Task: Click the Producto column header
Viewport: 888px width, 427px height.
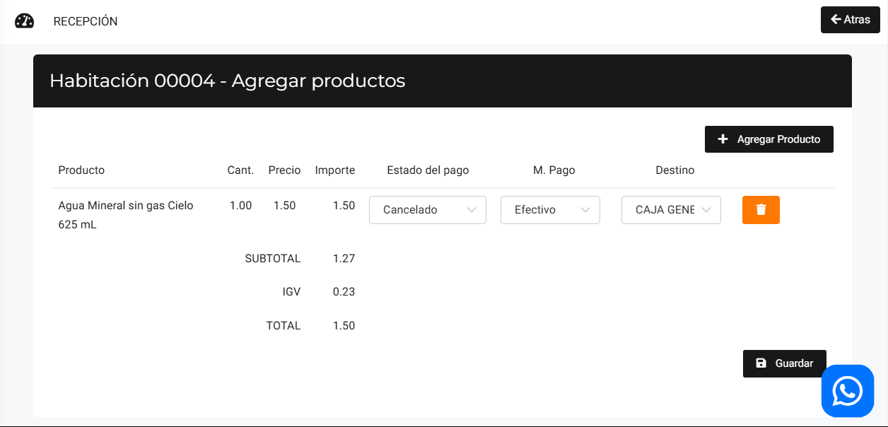Action: pos(81,170)
